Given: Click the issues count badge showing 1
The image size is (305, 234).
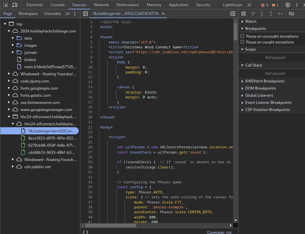Looking at the screenshot, I should pyautogui.click(x=275, y=5).
